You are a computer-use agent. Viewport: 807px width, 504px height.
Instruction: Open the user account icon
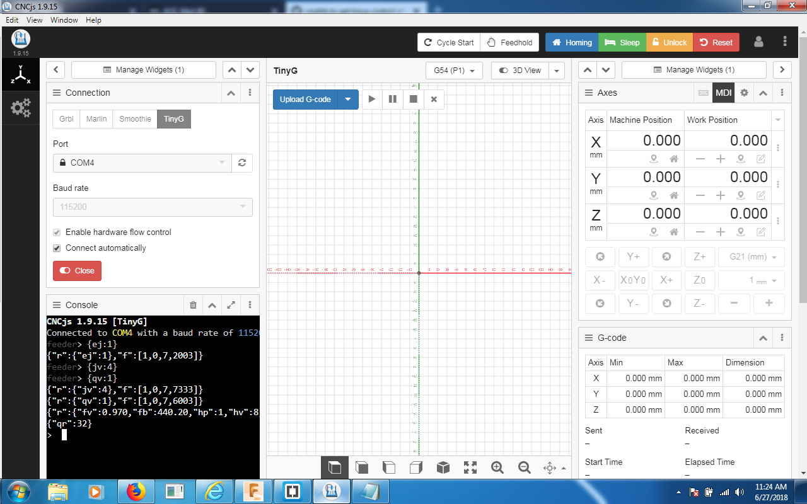tap(758, 42)
